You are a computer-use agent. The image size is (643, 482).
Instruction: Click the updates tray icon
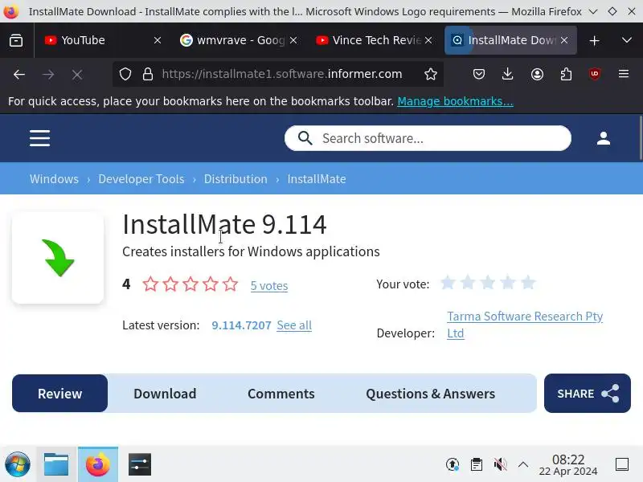453,464
